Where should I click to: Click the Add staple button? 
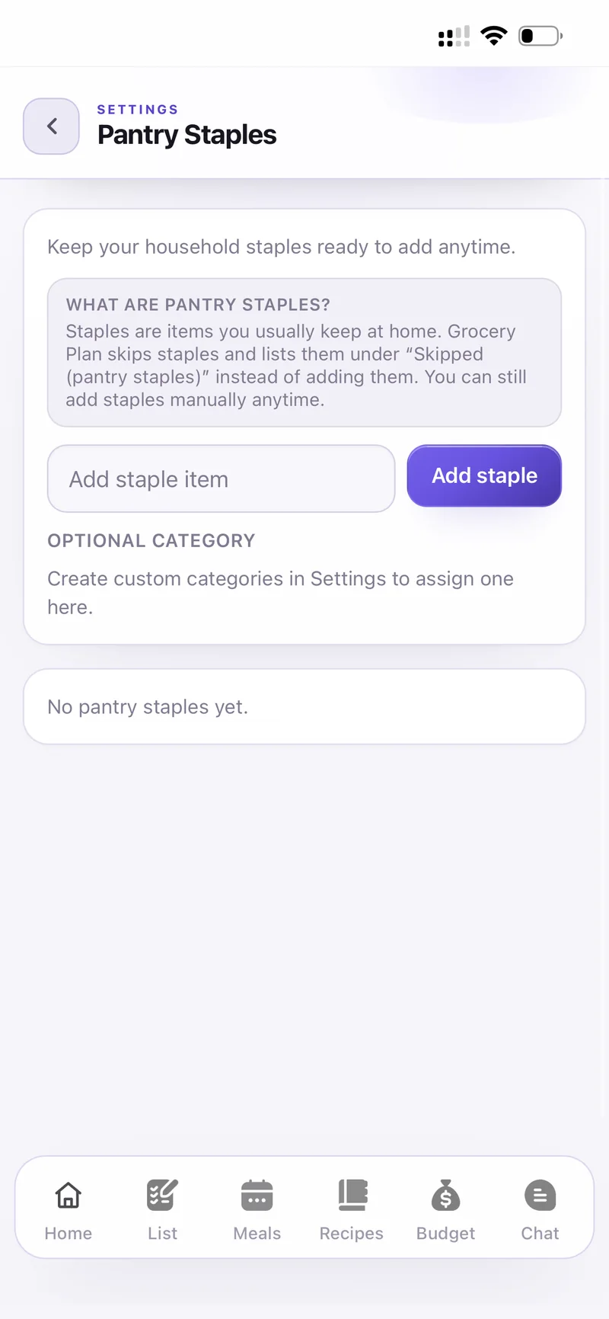click(x=484, y=475)
